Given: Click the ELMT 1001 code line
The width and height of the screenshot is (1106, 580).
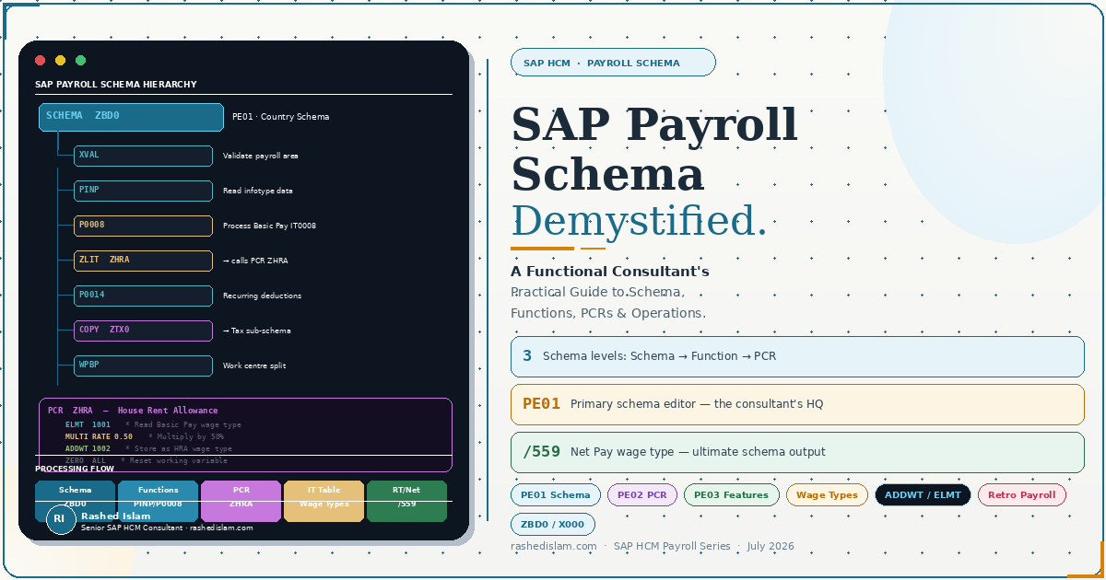Looking at the screenshot, I should click(x=153, y=424).
